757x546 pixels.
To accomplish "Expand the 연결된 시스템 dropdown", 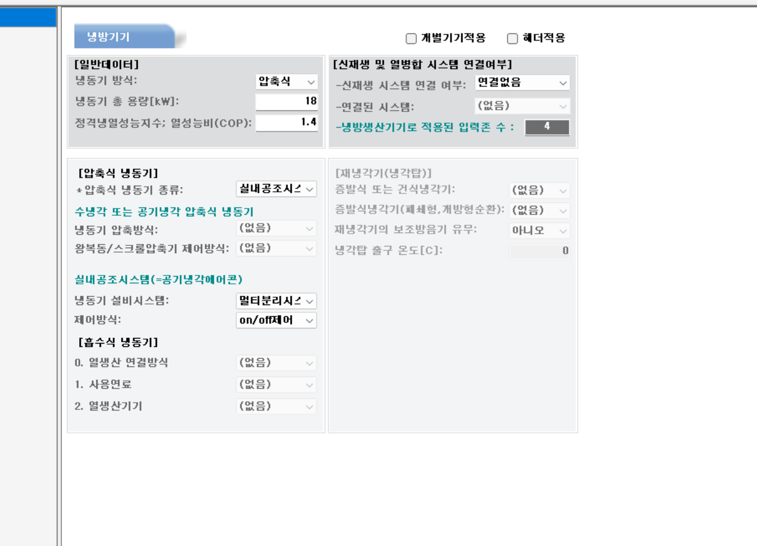I will [522, 106].
